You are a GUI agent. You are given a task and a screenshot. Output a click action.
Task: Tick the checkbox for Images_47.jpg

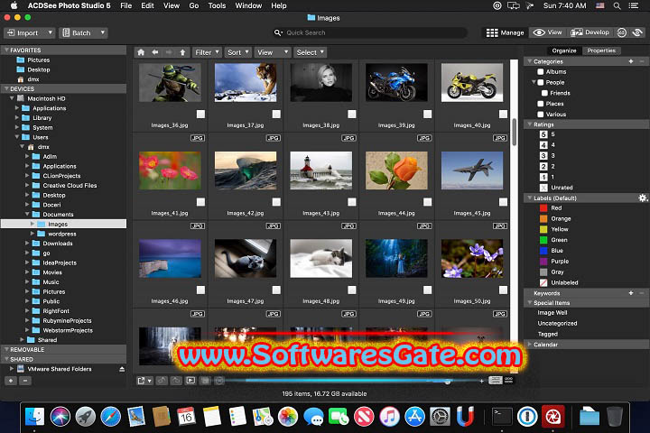point(276,290)
